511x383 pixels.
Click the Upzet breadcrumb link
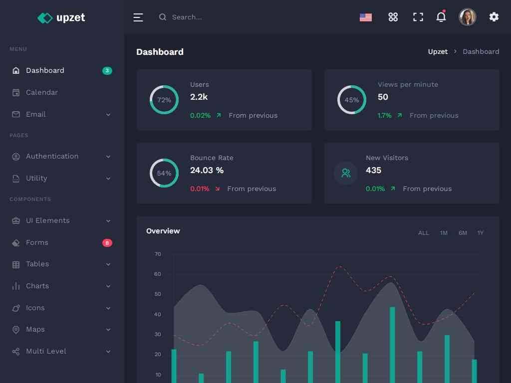pos(438,52)
